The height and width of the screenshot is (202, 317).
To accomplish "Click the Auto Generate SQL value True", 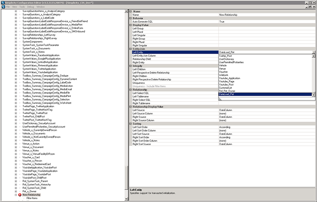I will click(x=267, y=22).
